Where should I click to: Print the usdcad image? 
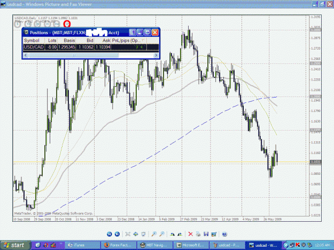pyautogui.click(x=198, y=234)
